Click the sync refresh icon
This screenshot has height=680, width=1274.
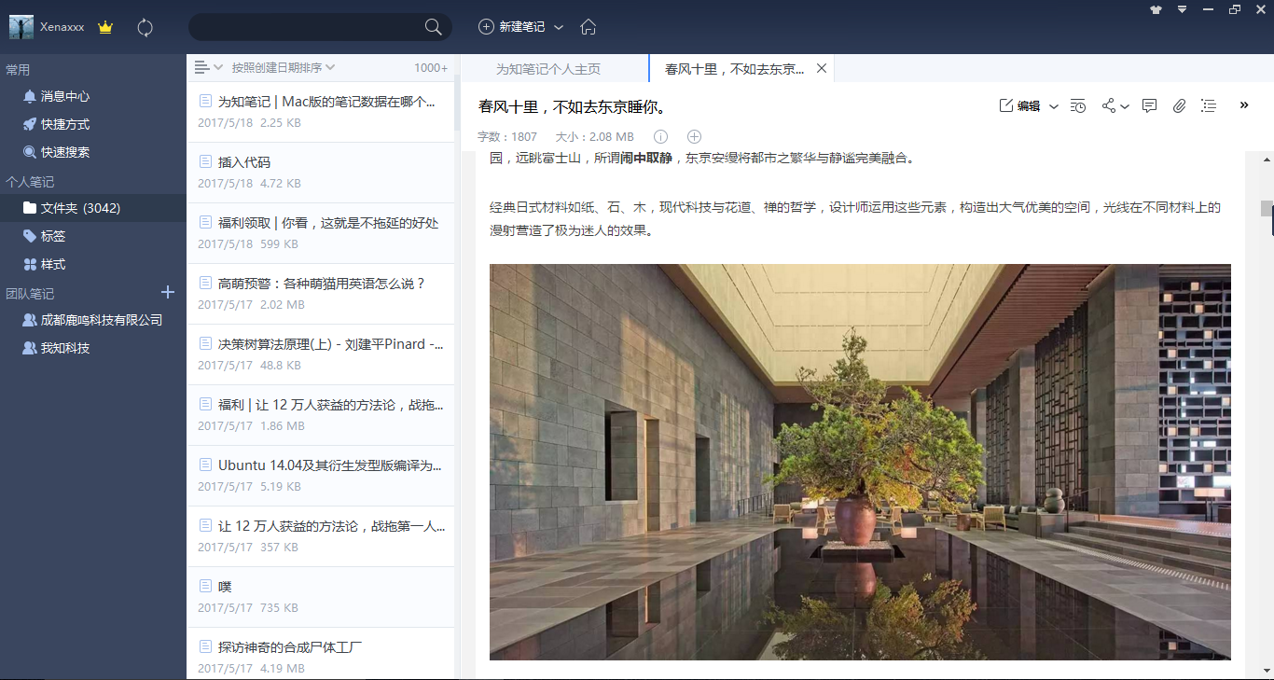click(x=145, y=27)
